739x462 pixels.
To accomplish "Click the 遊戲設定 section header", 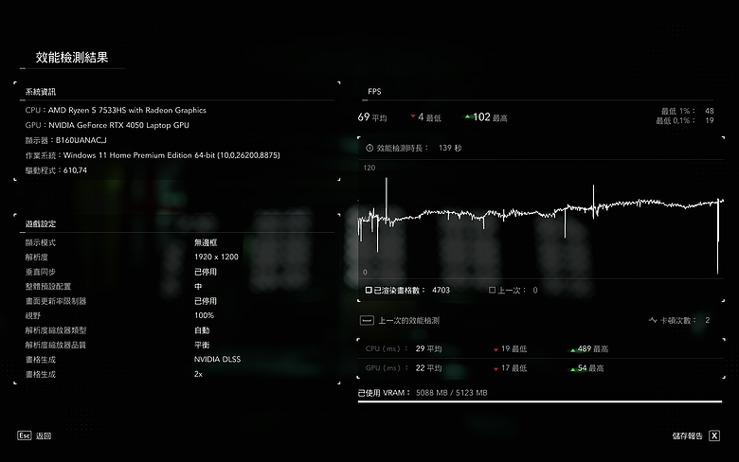I will pyautogui.click(x=41, y=223).
